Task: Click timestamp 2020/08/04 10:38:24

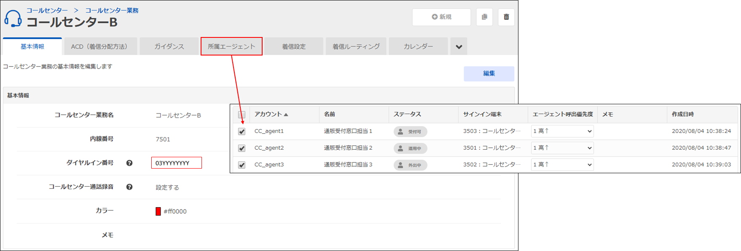Action: (x=701, y=131)
